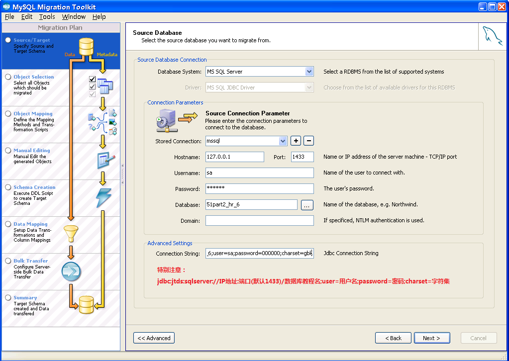Select the Manual Editing step radio button
509x361 pixels.
[x=8, y=151]
